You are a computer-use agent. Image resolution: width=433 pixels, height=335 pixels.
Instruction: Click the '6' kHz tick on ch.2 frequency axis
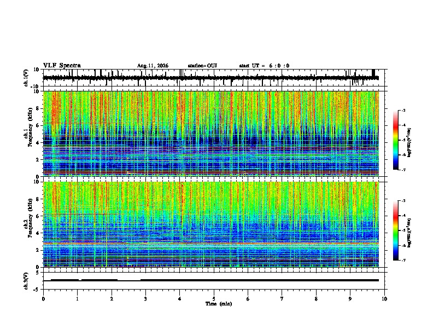coord(39,216)
